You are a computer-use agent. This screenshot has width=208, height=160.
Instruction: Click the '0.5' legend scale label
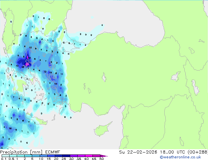pyautogui.click(x=11, y=159)
